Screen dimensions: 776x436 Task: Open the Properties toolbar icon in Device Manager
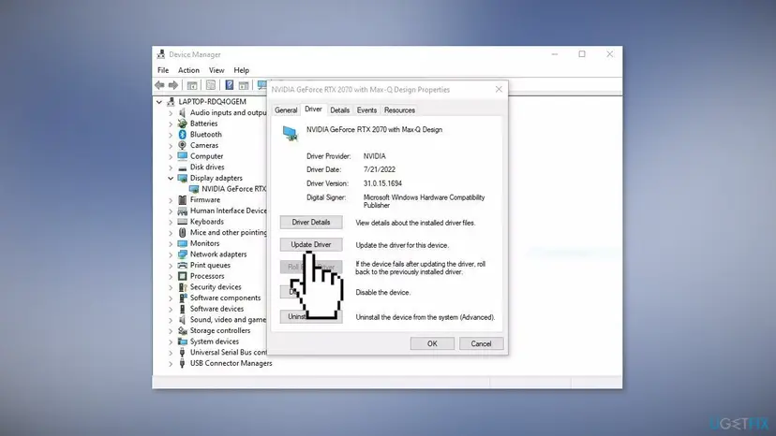point(211,85)
